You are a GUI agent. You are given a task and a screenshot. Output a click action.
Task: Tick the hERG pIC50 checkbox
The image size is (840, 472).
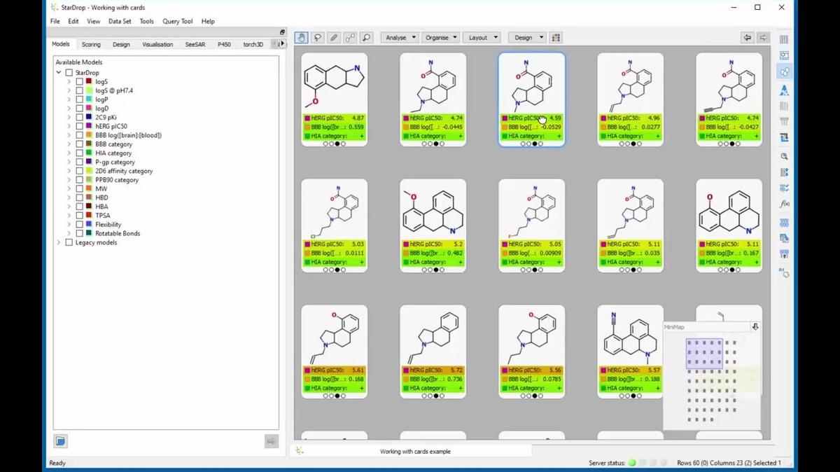click(x=79, y=126)
